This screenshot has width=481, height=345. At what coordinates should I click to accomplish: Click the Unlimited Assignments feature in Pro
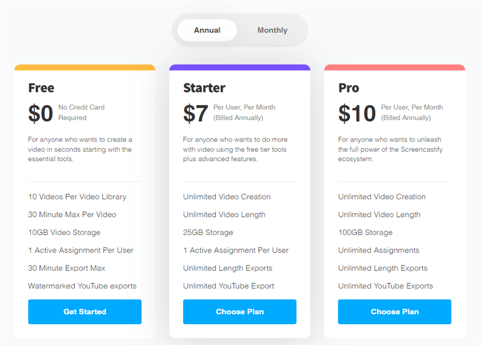pyautogui.click(x=379, y=250)
